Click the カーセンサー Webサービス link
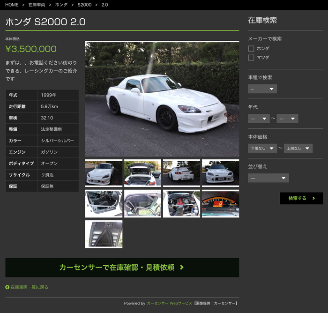This screenshot has width=328, height=313. click(169, 303)
